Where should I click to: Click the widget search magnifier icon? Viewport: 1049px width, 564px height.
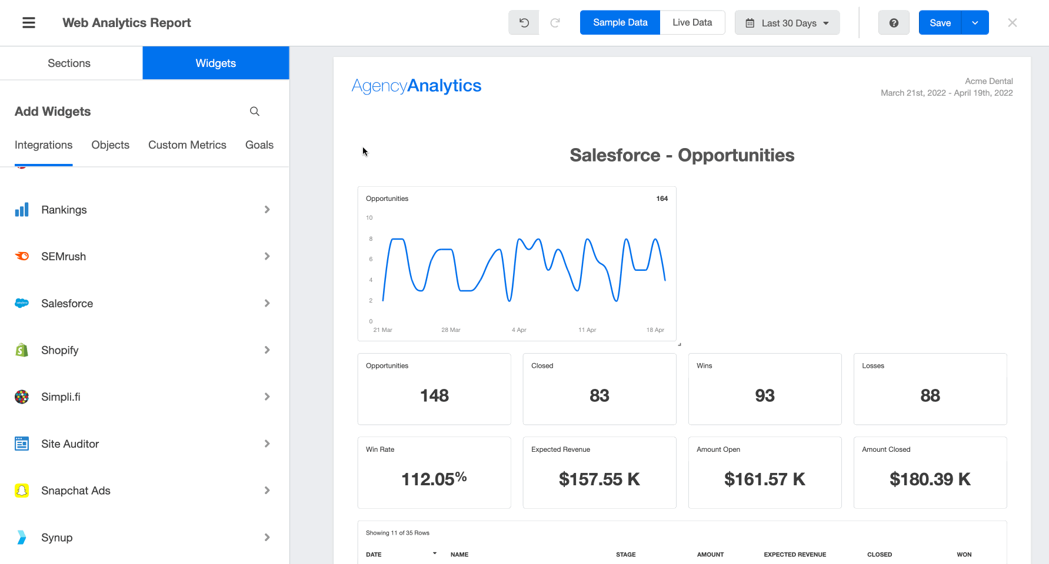pos(255,111)
